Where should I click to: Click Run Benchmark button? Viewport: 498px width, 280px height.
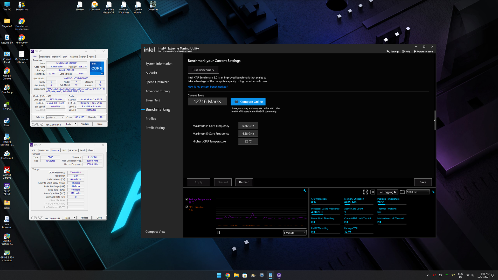click(203, 70)
